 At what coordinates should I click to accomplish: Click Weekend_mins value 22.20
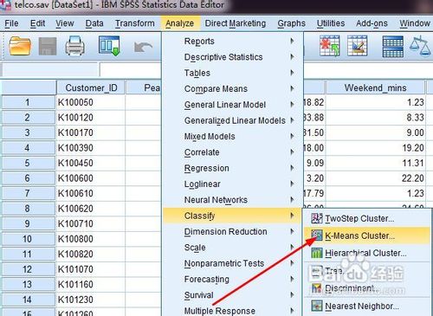(x=375, y=178)
